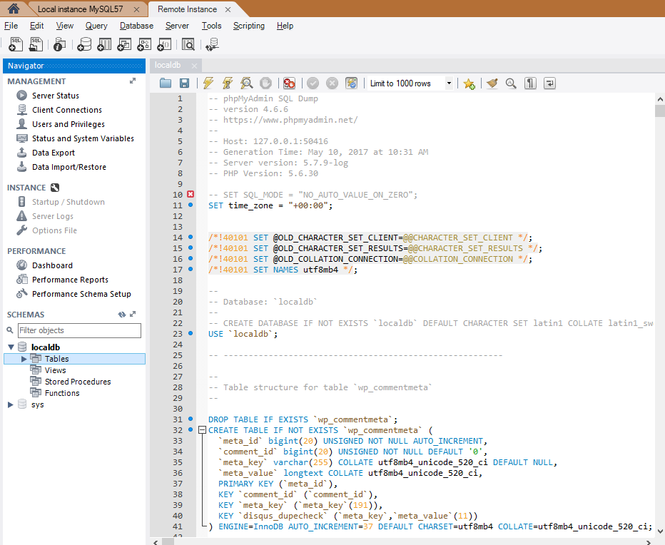Viewport: 665px width, 545px height.
Task: Select the Functions tree node
Action: 62,393
